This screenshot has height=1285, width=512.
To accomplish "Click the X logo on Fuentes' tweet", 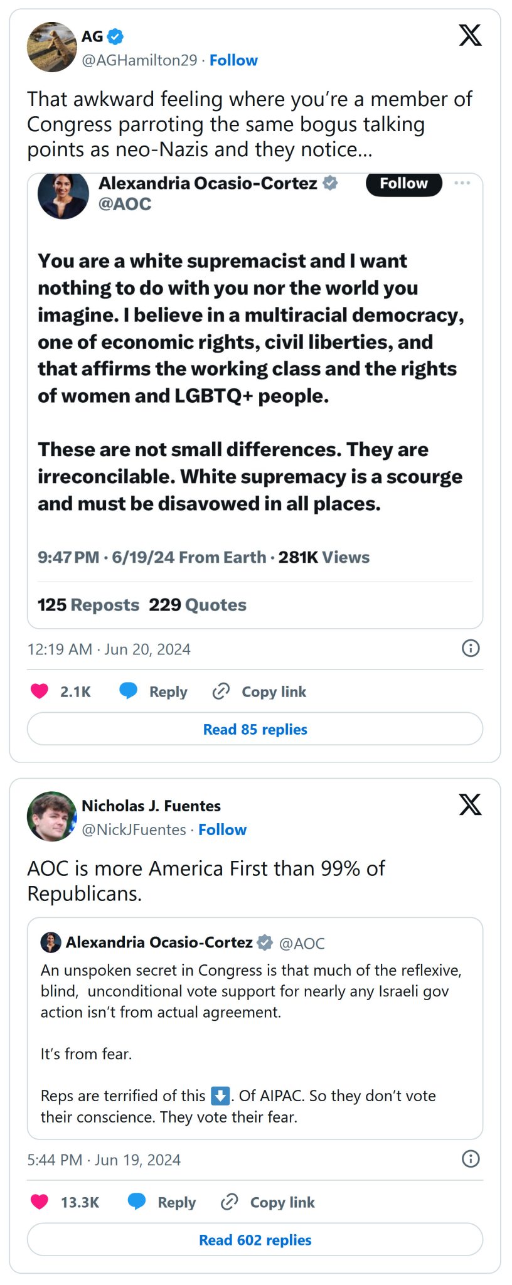I will tap(470, 804).
